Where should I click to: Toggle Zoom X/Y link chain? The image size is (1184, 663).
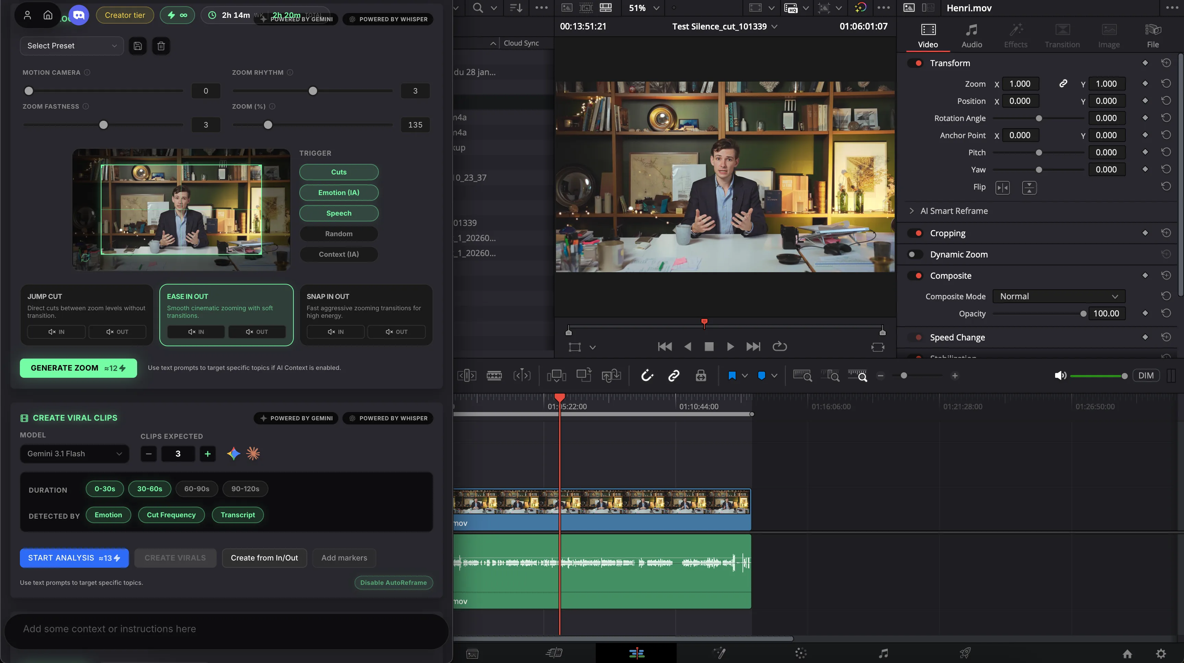(x=1063, y=84)
